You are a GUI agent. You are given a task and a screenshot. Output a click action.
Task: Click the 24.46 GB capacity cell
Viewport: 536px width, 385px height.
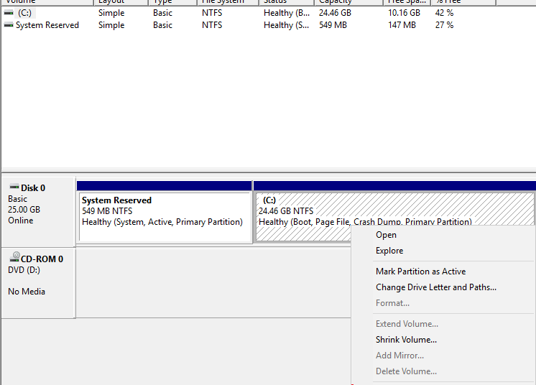click(x=335, y=13)
